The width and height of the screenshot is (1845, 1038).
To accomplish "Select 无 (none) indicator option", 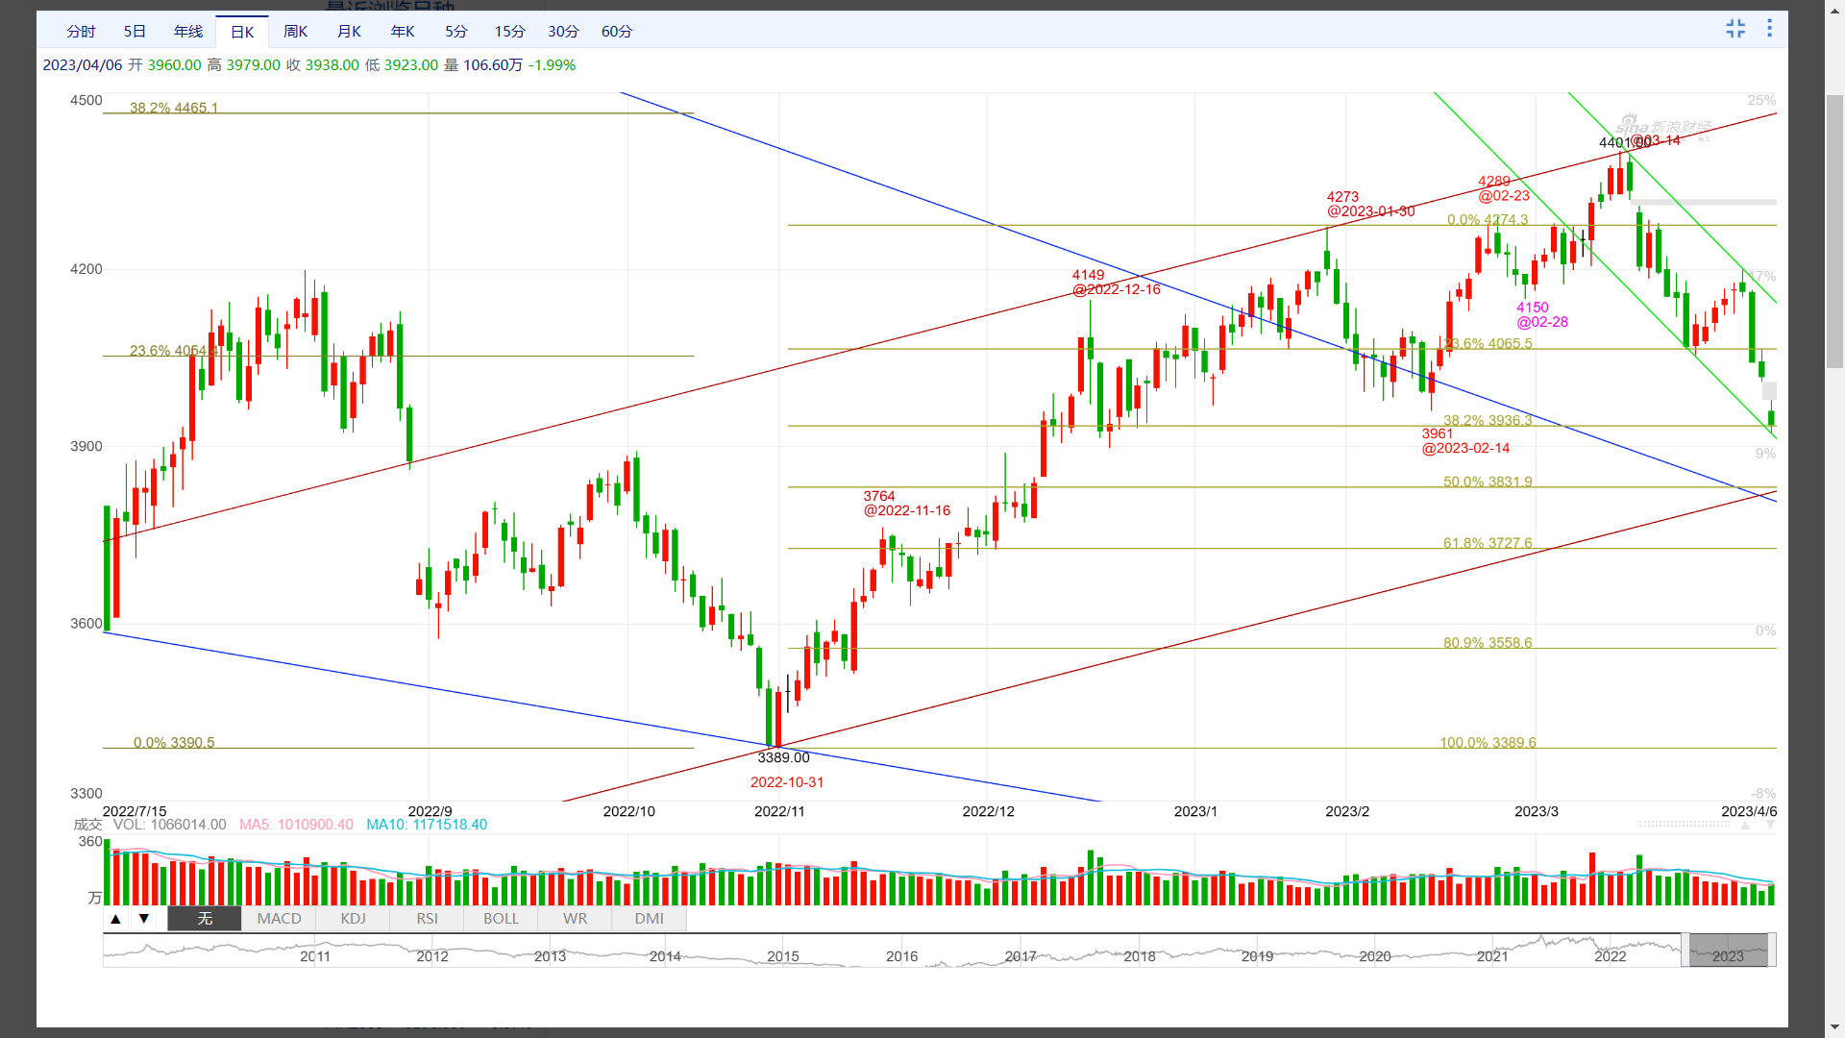I will (x=205, y=919).
